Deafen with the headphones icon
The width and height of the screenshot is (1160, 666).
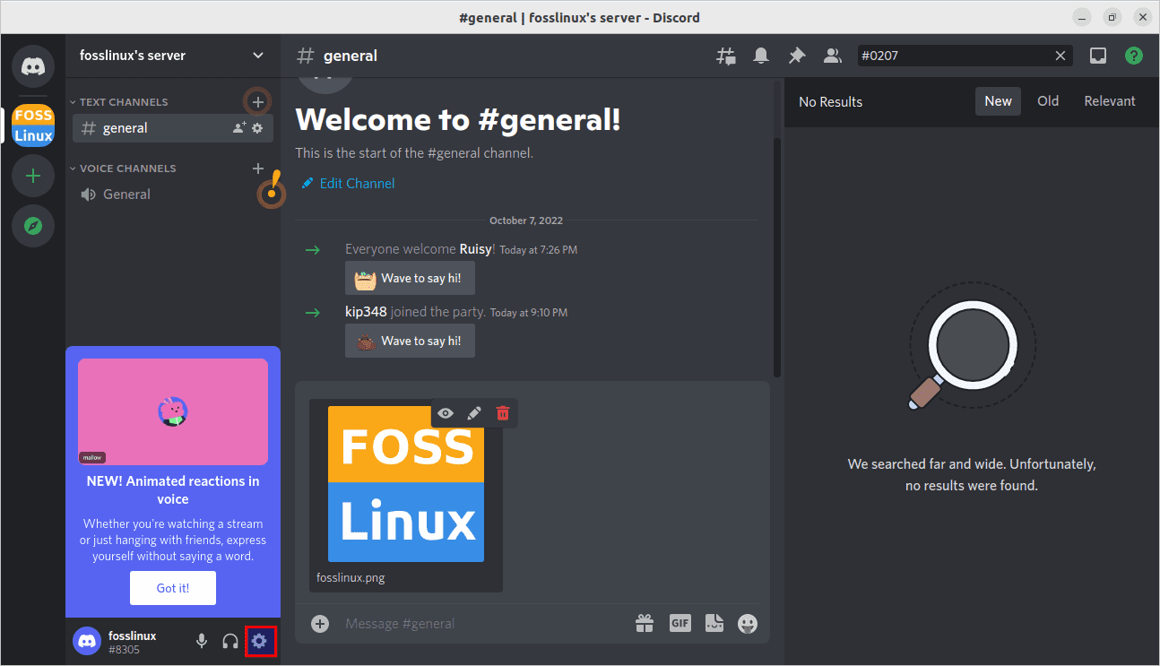[x=230, y=641]
